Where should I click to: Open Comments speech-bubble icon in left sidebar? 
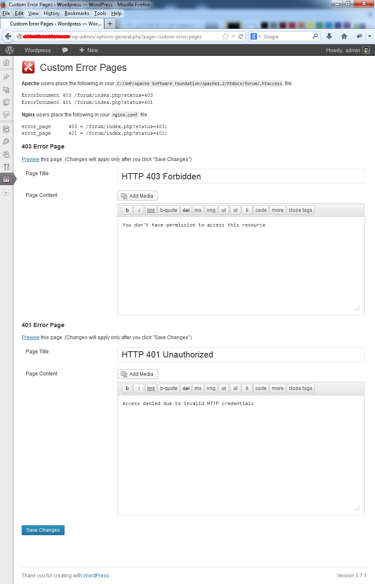click(6, 114)
